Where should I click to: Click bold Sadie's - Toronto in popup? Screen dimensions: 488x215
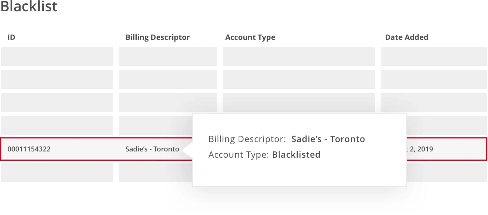pos(328,139)
